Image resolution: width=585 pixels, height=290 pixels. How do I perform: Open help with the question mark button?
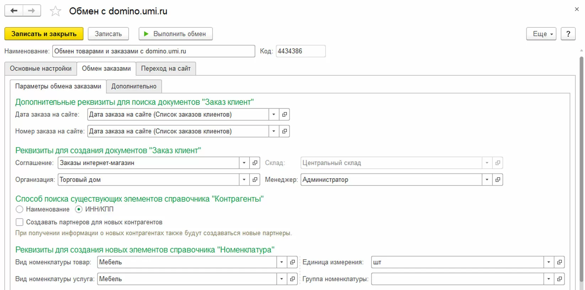[568, 34]
